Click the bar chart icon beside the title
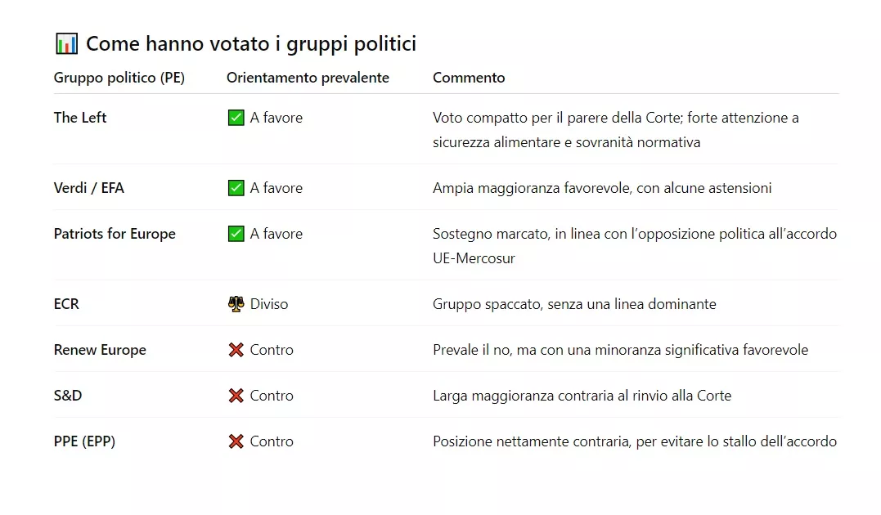881x515 pixels. [x=66, y=43]
